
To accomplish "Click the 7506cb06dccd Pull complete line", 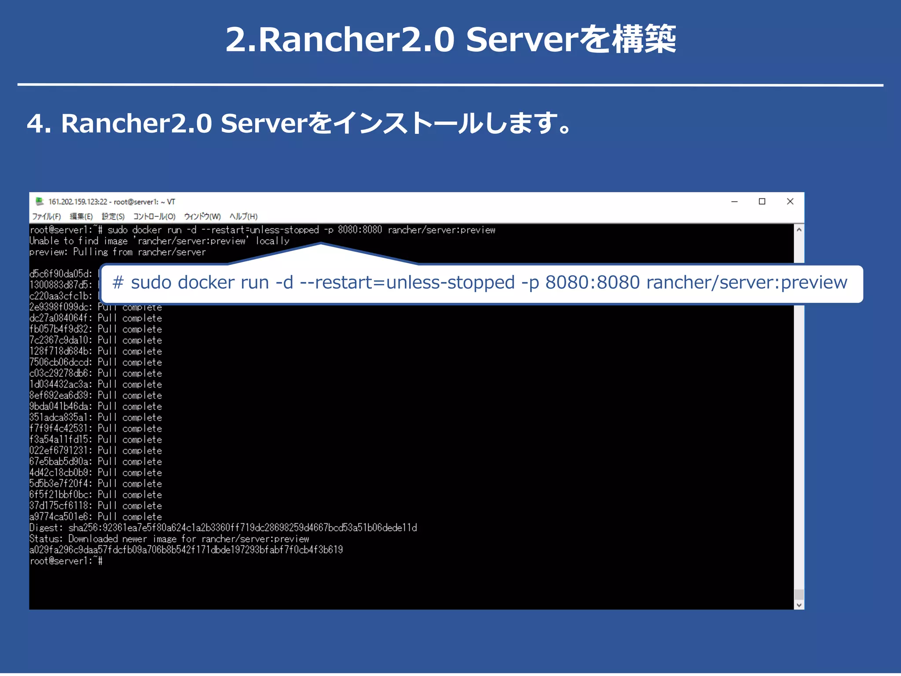I will 95,362.
